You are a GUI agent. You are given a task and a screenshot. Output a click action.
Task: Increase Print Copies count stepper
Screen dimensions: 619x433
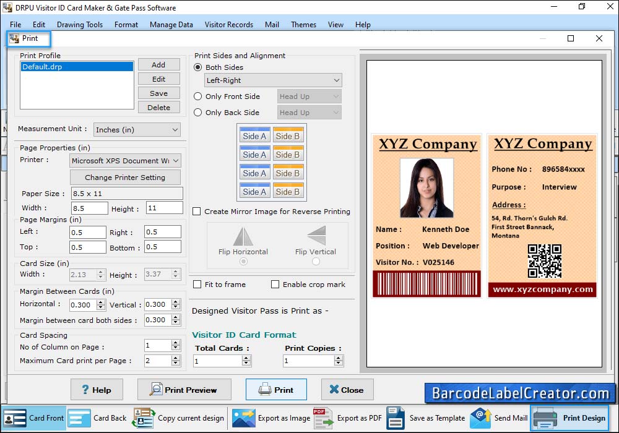click(339, 358)
